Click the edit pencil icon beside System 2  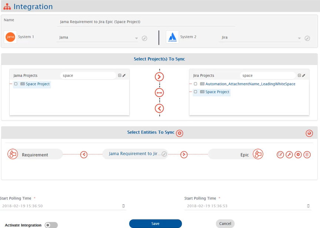coord(307,38)
